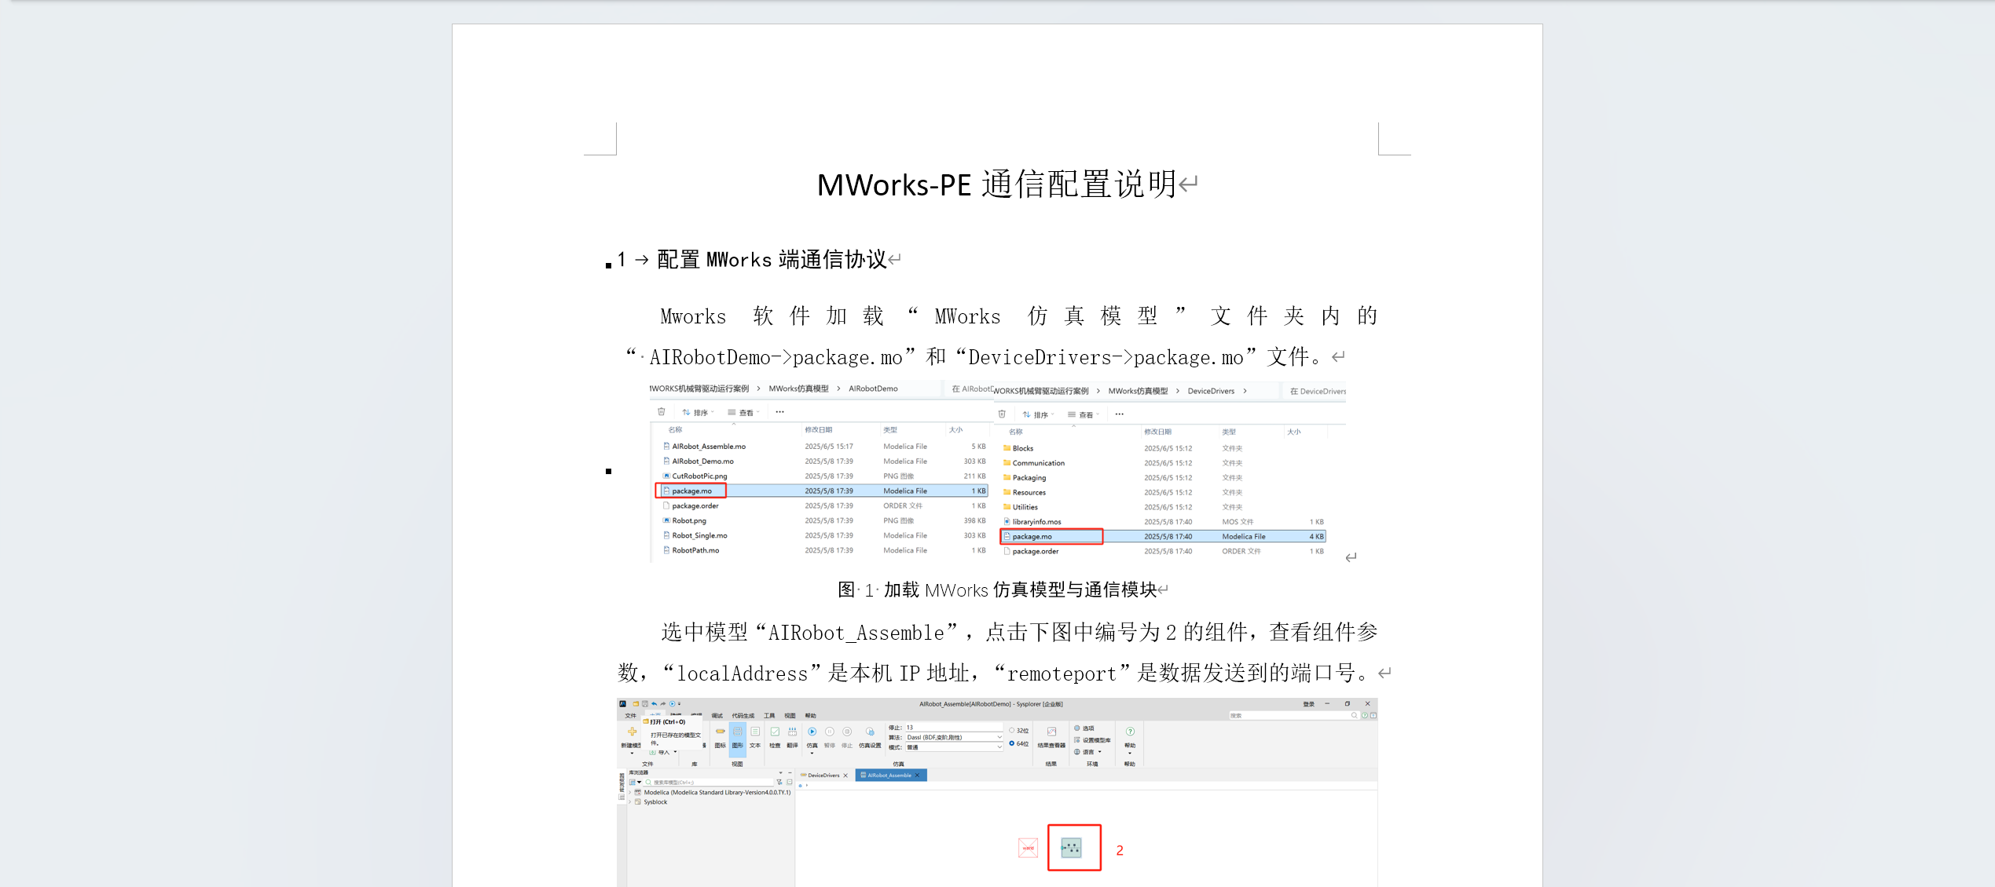Click the 导入 import button in Sysplorer ribbon
Viewport: 1995px width, 887px height.
point(664,752)
